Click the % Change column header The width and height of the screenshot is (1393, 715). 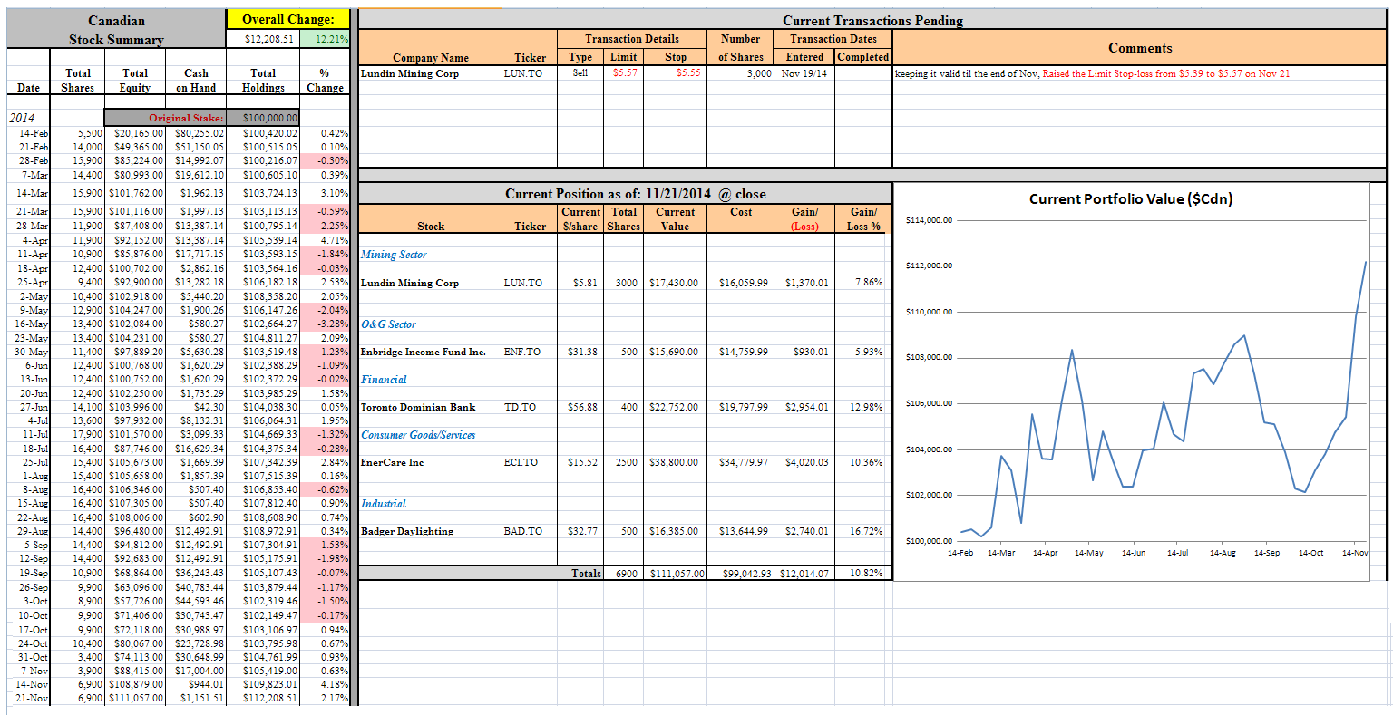325,81
